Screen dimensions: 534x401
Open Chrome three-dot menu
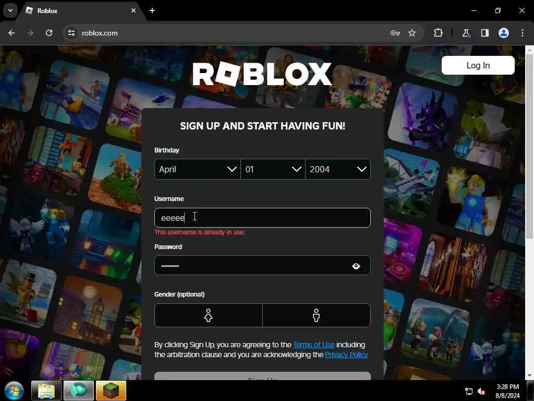523,33
